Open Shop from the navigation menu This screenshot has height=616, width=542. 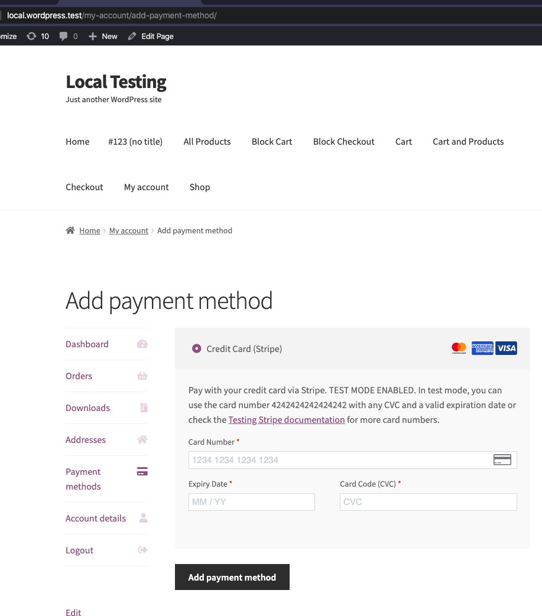tap(199, 187)
